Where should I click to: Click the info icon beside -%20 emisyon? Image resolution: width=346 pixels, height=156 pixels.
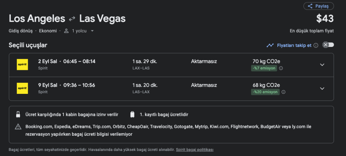coord(283,92)
